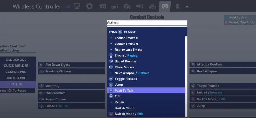Screen dimensions: 256x118
Task: Click the square icon next to Reload / Interact
Action: [193, 92]
